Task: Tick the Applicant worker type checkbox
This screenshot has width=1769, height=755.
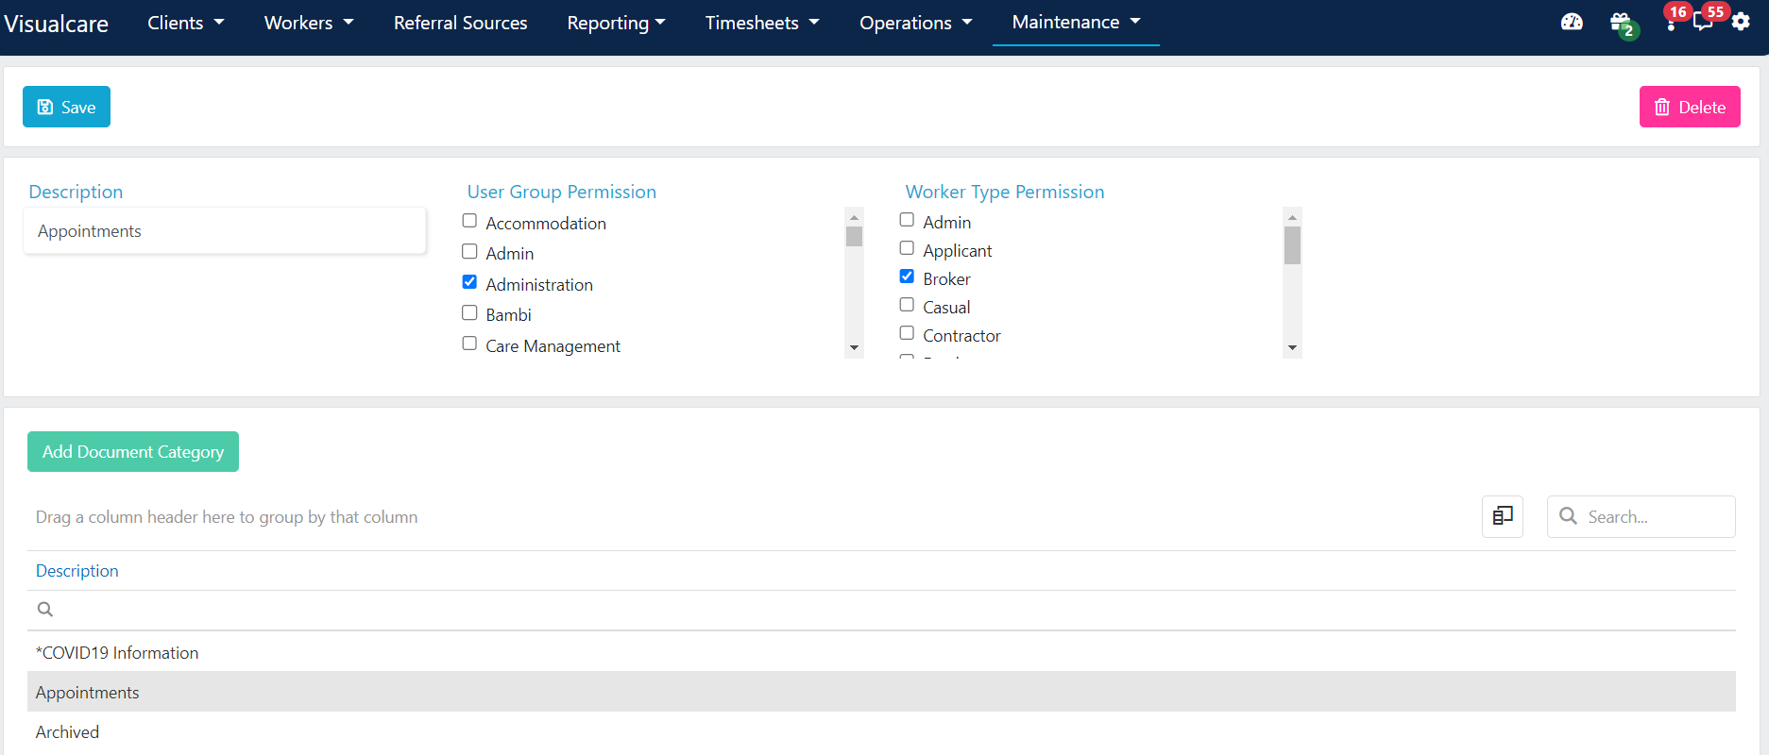Action: [x=907, y=248]
